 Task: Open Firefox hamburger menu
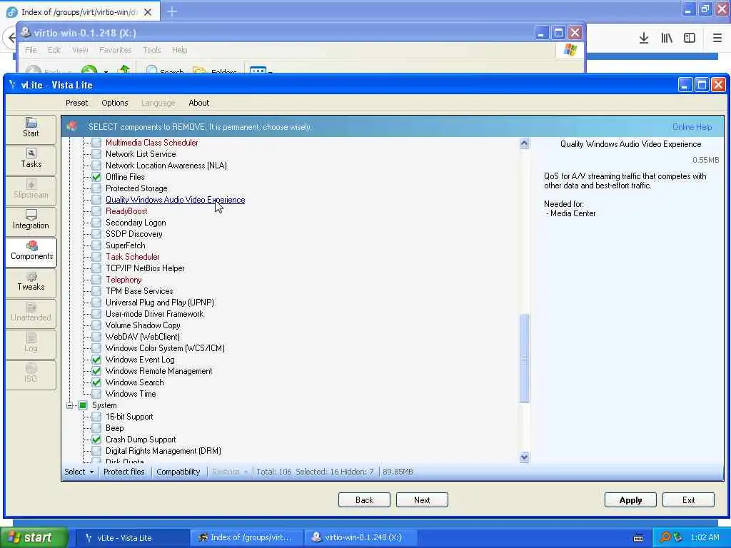[717, 38]
